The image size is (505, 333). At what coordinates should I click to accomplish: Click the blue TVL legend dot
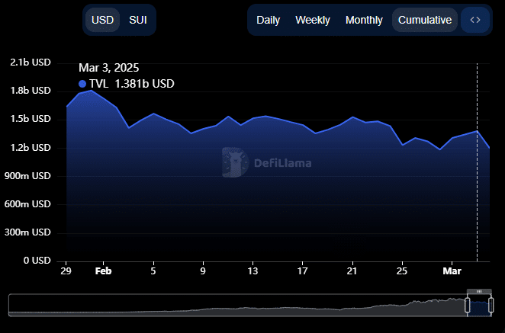coord(82,84)
